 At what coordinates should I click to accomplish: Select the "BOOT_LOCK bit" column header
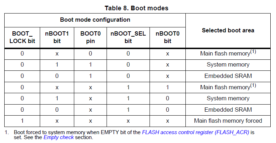[x=22, y=37]
